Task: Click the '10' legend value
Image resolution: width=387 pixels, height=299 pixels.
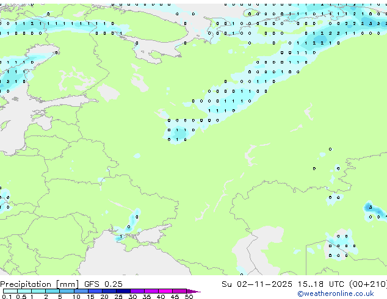Action: [x=76, y=297]
